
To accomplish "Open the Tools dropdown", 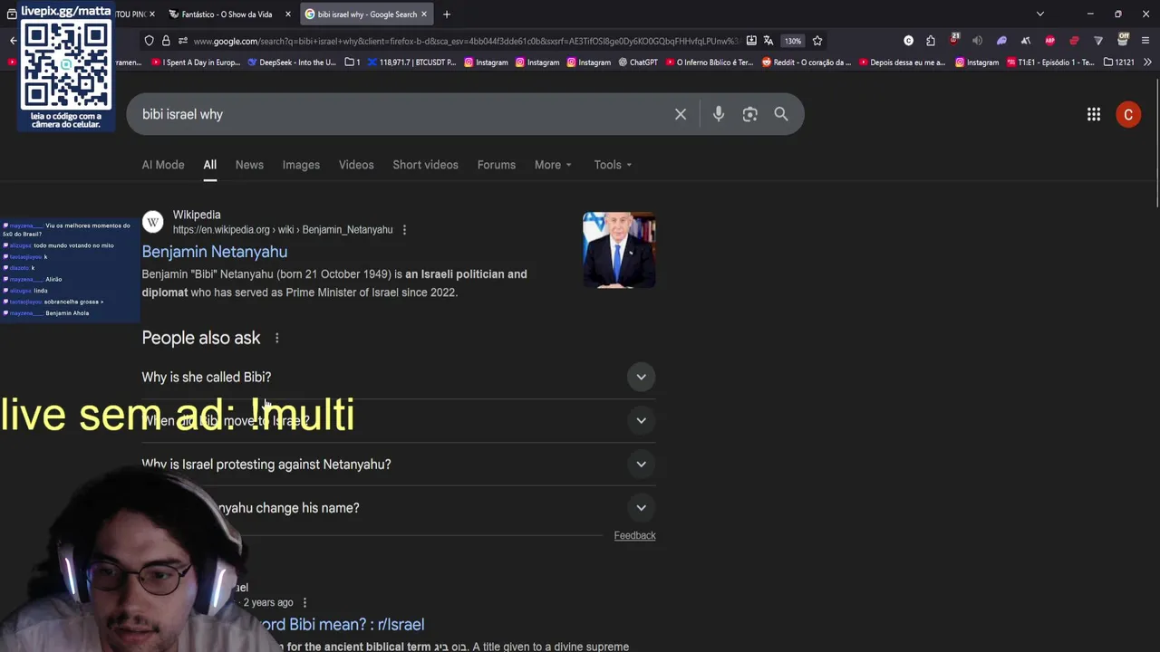I will [613, 165].
